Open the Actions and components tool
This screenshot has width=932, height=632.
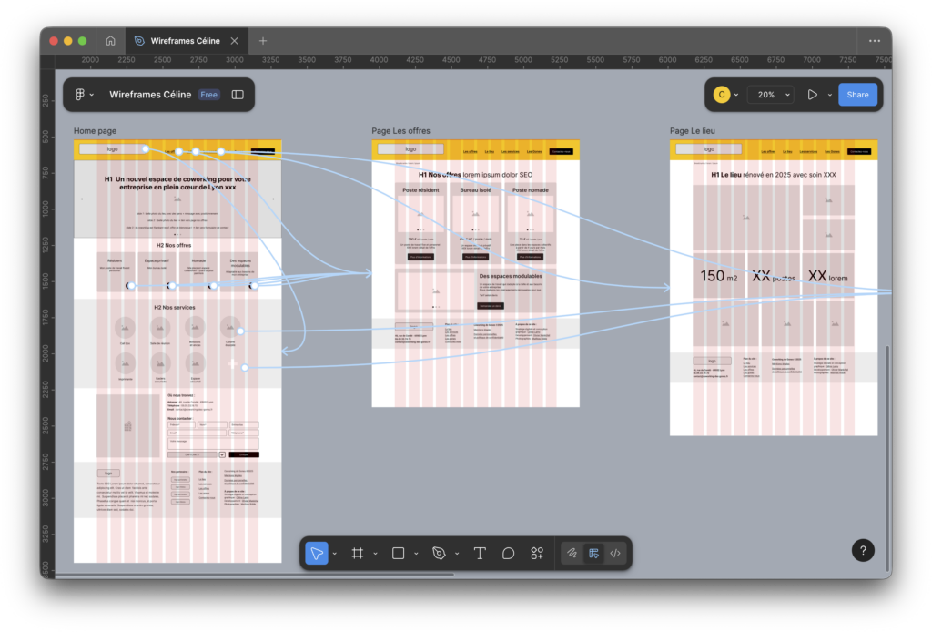coord(537,553)
